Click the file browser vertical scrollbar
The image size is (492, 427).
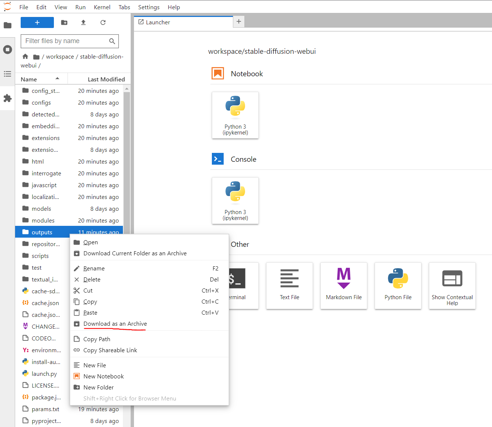click(x=127, y=162)
